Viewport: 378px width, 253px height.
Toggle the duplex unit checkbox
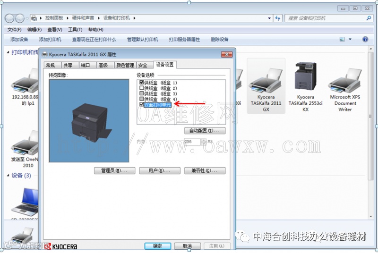[x=142, y=104]
